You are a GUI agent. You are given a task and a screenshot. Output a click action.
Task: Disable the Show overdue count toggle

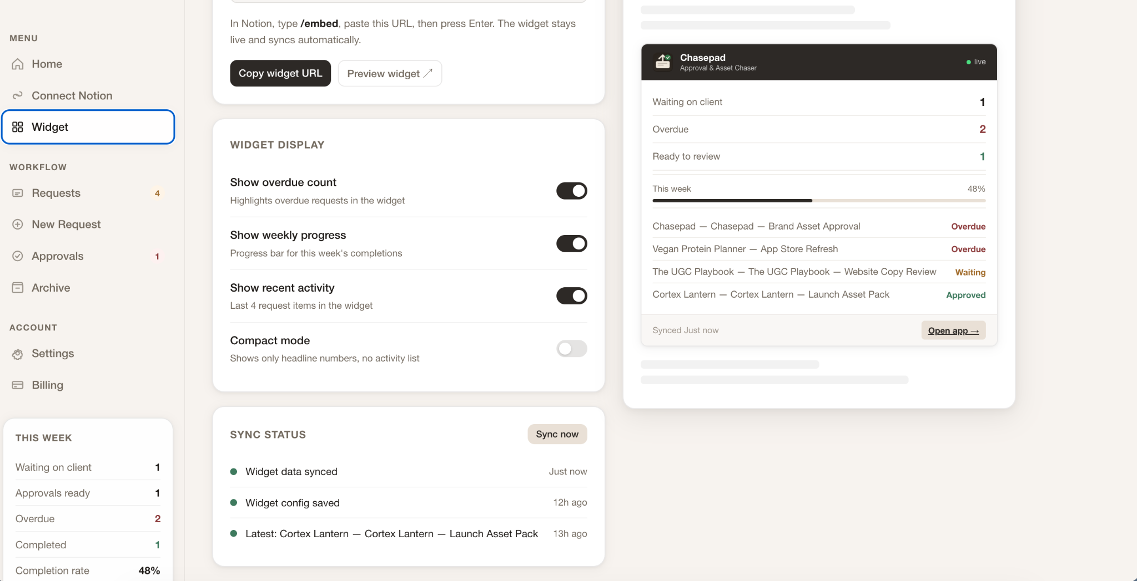572,191
